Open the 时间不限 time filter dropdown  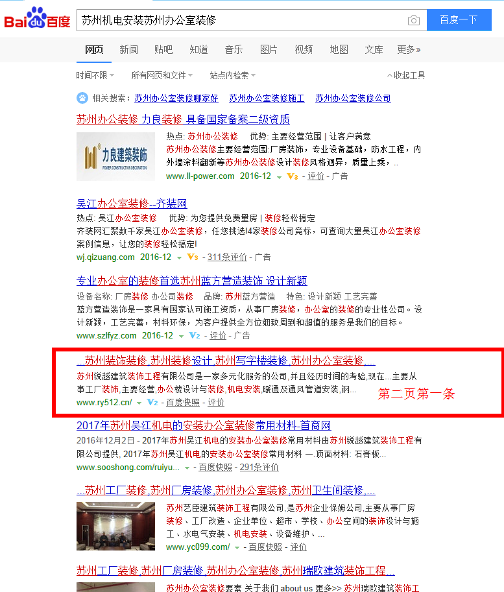click(95, 75)
